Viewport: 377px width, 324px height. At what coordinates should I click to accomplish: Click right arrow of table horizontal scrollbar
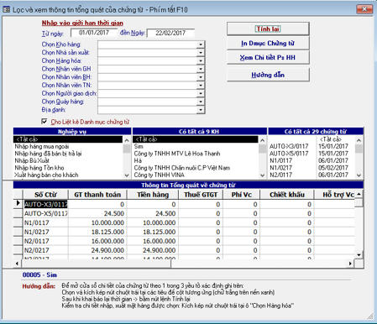[350, 264]
